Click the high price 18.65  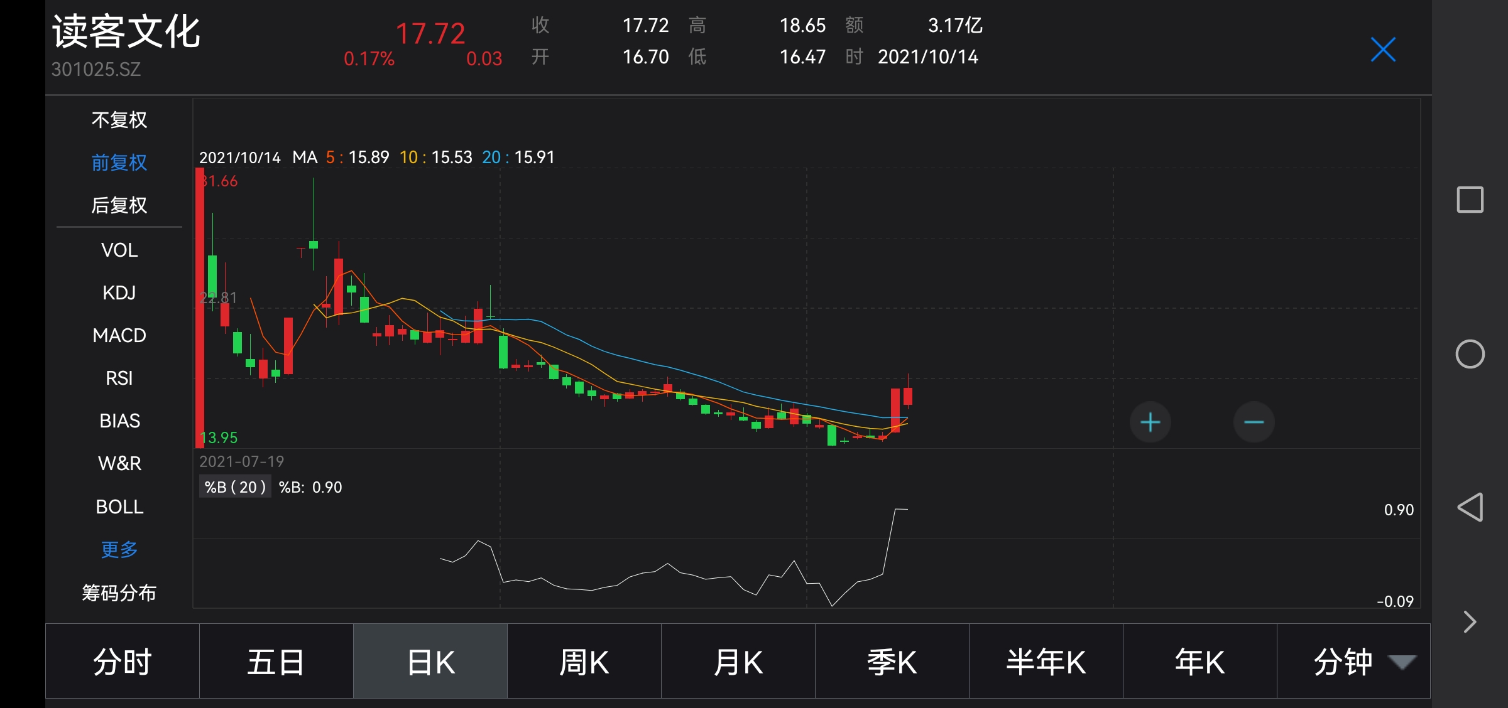coord(802,25)
